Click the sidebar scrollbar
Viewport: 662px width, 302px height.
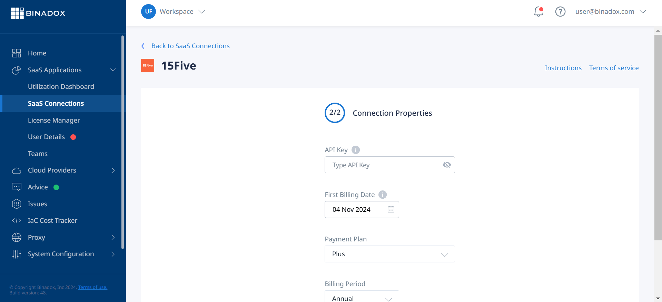(122, 142)
